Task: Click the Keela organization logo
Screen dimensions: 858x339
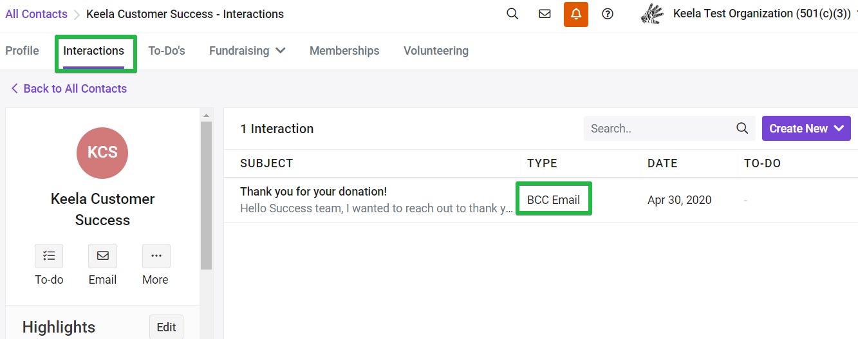Action: click(x=653, y=14)
